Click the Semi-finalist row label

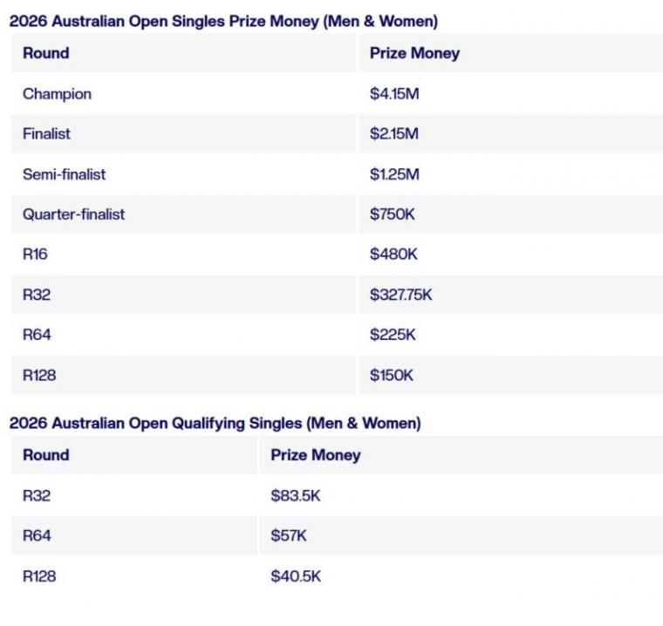coord(64,174)
